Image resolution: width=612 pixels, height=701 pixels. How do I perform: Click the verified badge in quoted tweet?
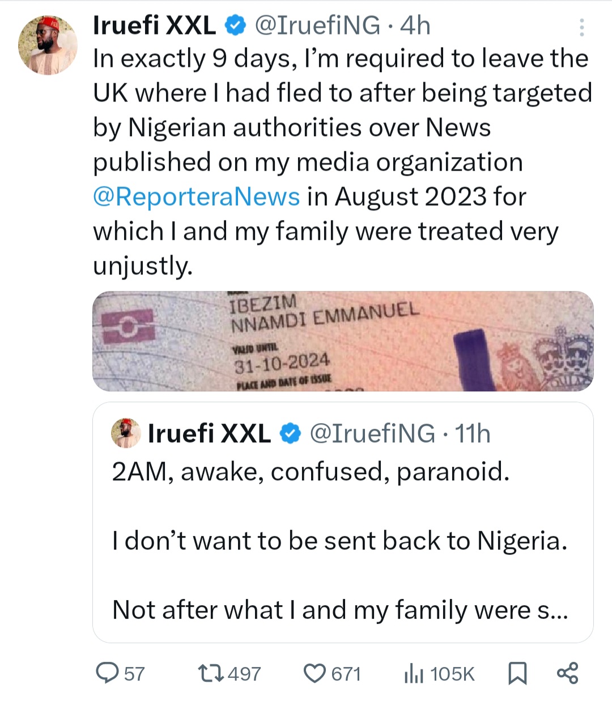pyautogui.click(x=290, y=434)
